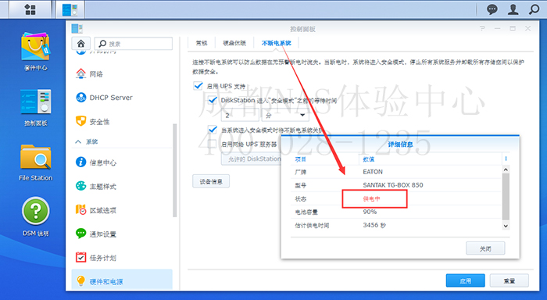Click the Control Panel search field
Image resolution: width=547 pixels, height=300 pixels.
pos(134,44)
